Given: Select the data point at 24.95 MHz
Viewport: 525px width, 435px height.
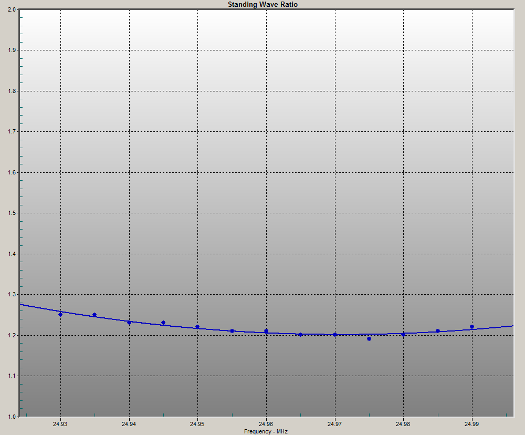Looking at the screenshot, I should click(x=197, y=327).
